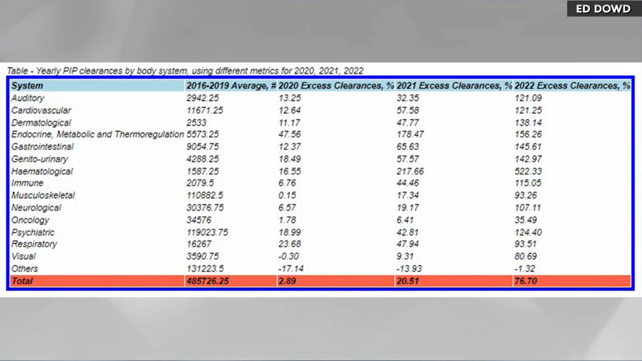Select Endocrine, Metabolic and Thermoregulation label
The image size is (642, 361).
click(x=98, y=135)
